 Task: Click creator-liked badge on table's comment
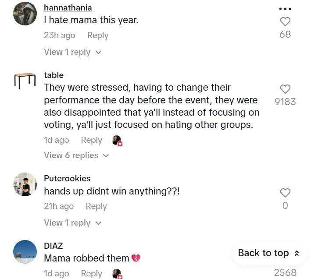tap(117, 140)
